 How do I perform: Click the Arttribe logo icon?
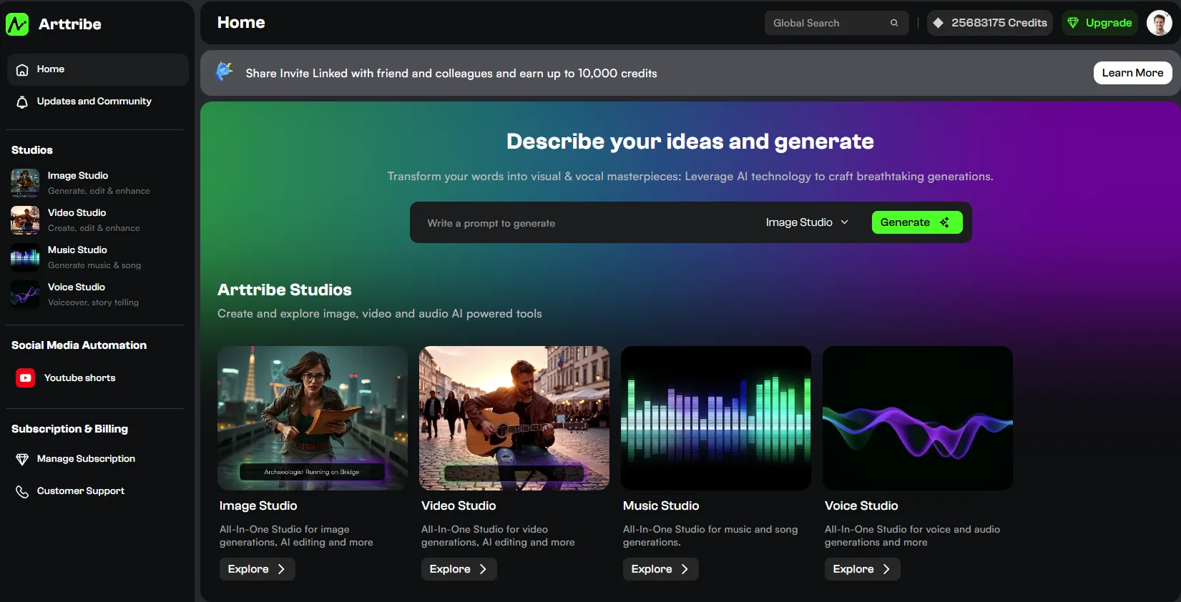pyautogui.click(x=17, y=24)
